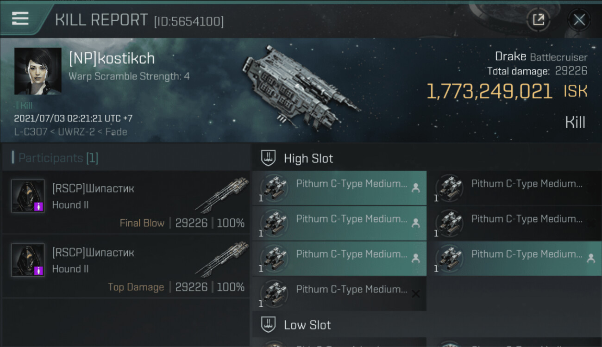Select the Top Damage participant portrait

(x=28, y=260)
